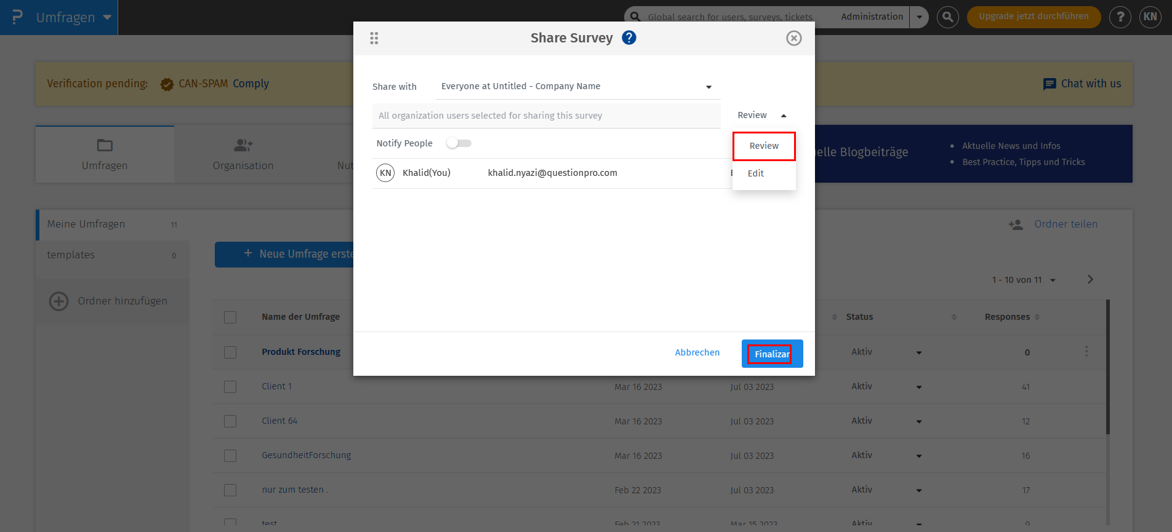Click the Ordner teilen link
The image size is (1172, 532).
[1066, 224]
